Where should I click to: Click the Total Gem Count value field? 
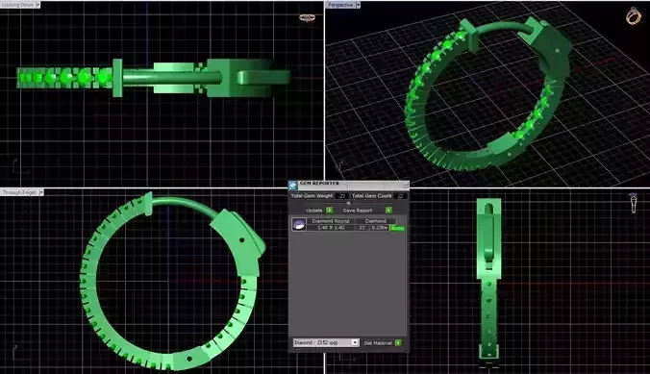click(x=400, y=196)
